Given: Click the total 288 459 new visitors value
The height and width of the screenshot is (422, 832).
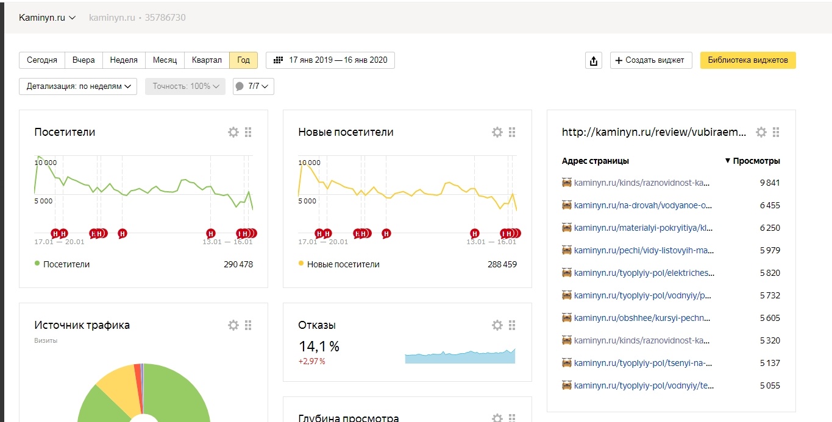Looking at the screenshot, I should pos(502,264).
